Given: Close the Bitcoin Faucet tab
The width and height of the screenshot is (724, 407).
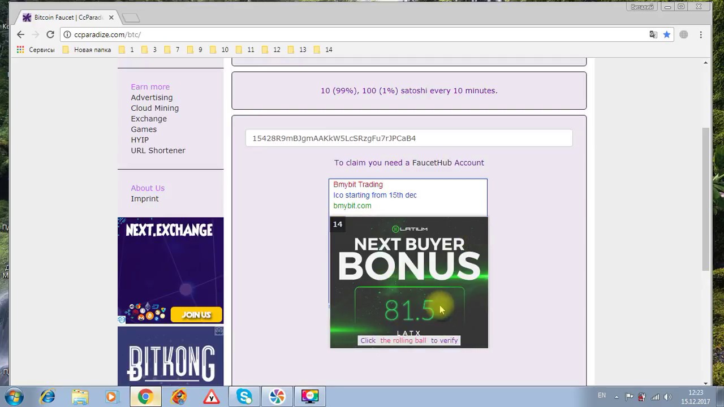Looking at the screenshot, I should point(111,18).
